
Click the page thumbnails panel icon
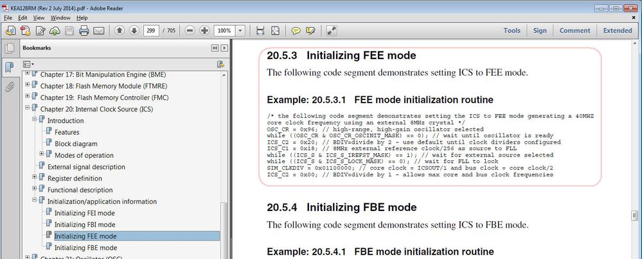coord(9,48)
